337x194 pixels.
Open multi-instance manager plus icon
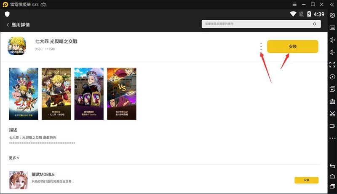pyautogui.click(x=332, y=89)
